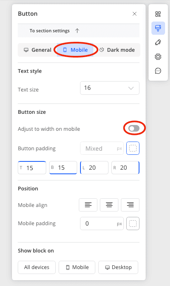Screen dimensions: 170x286
Task: Open the blocks grid icon in sidebar
Action: point(158,14)
